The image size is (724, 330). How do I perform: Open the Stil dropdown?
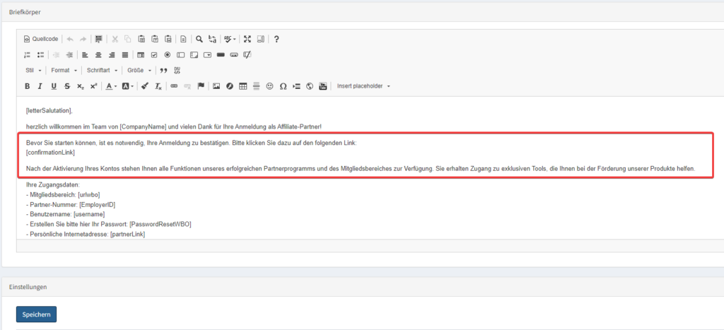[x=33, y=71]
